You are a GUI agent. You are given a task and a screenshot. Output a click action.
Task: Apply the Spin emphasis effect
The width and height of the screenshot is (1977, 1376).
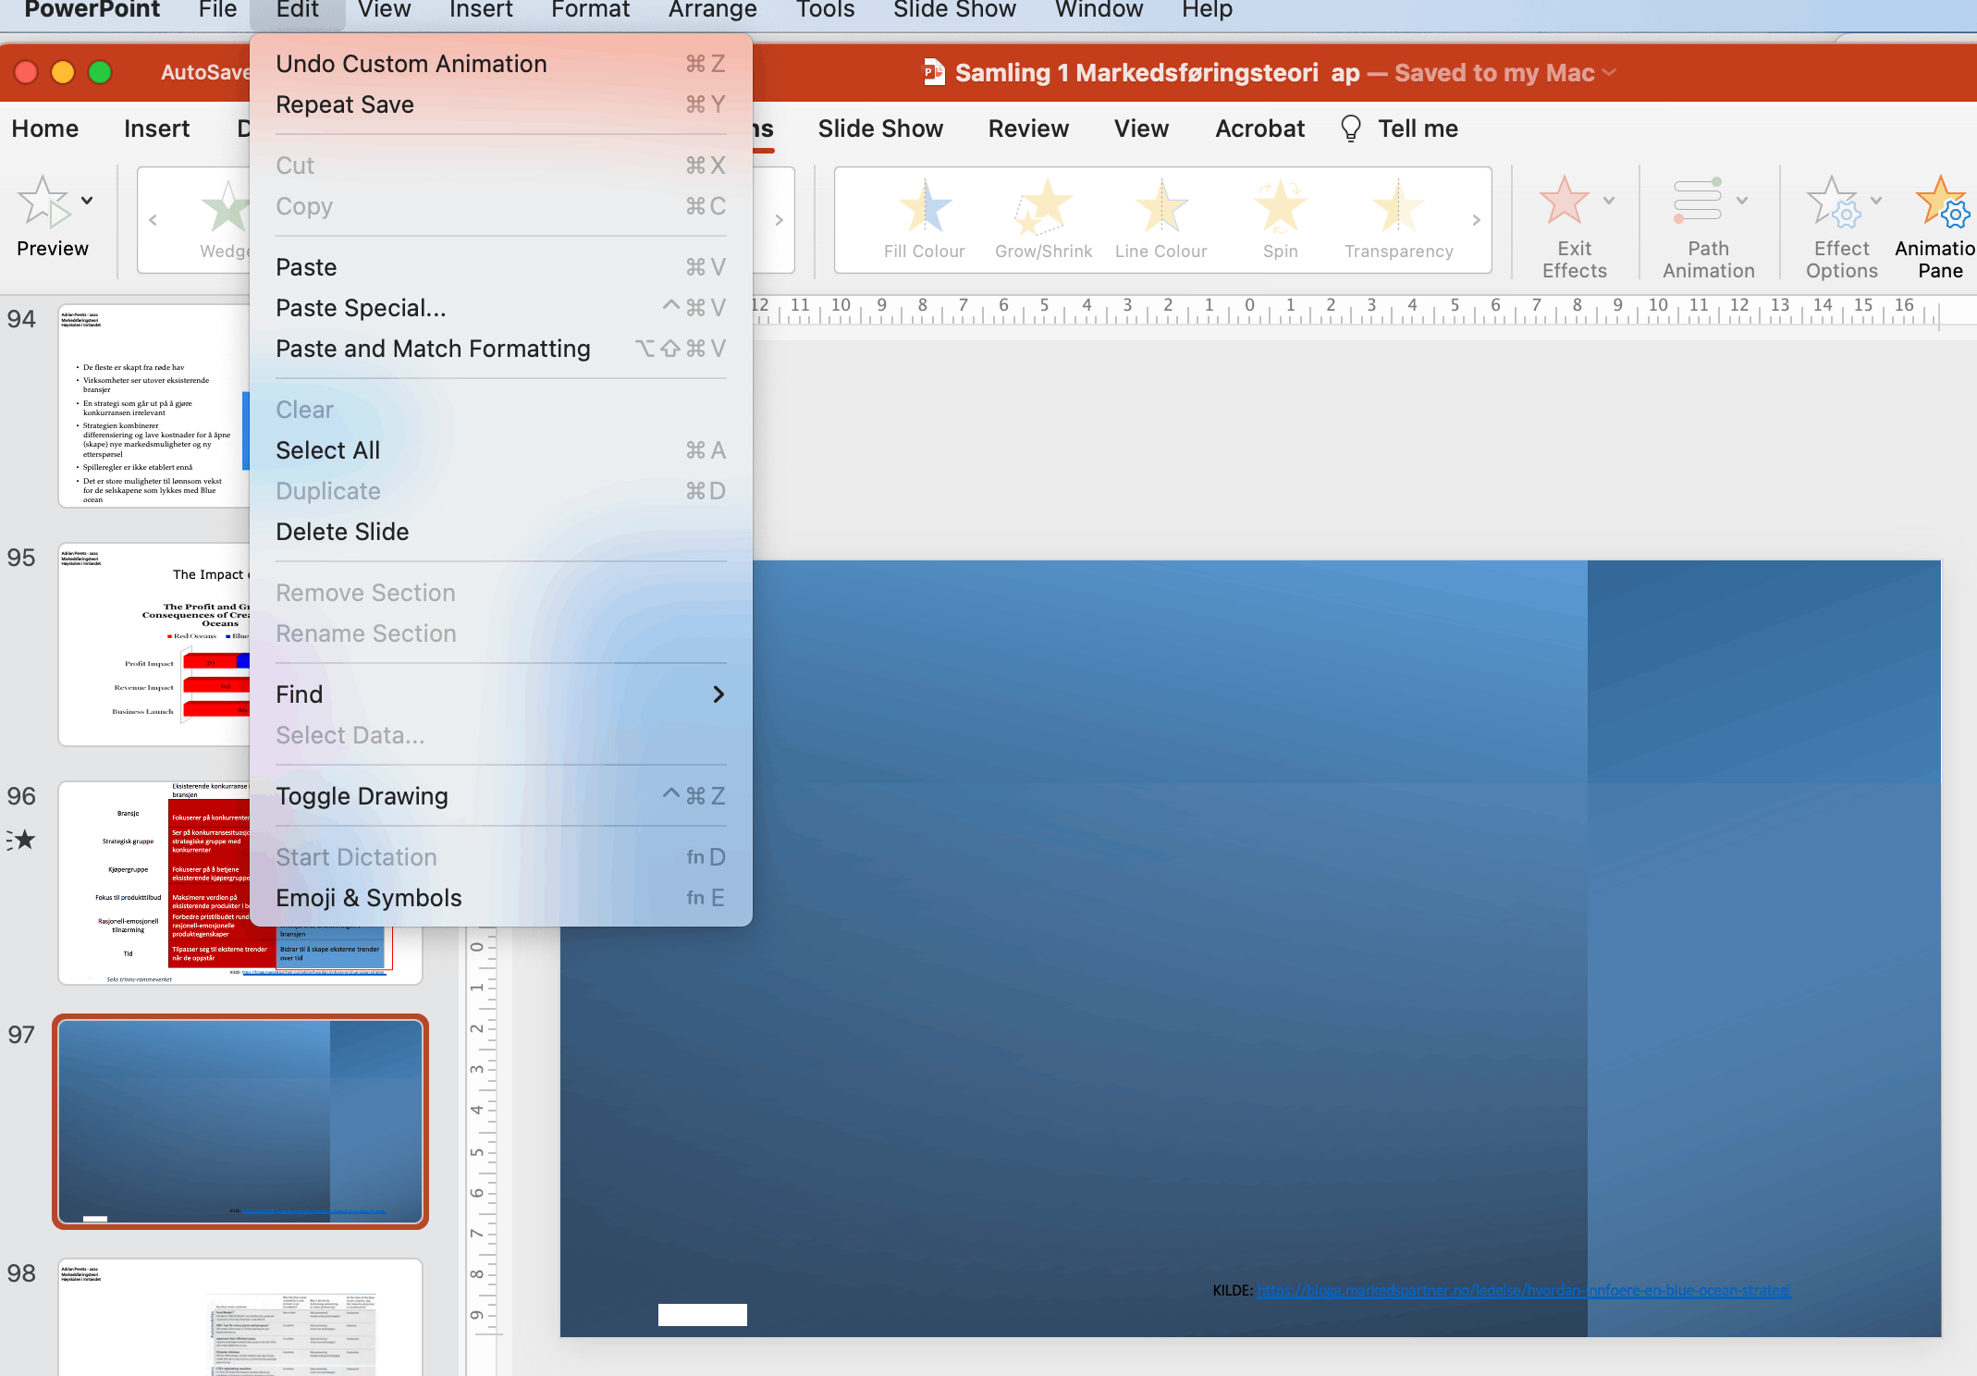(x=1281, y=219)
